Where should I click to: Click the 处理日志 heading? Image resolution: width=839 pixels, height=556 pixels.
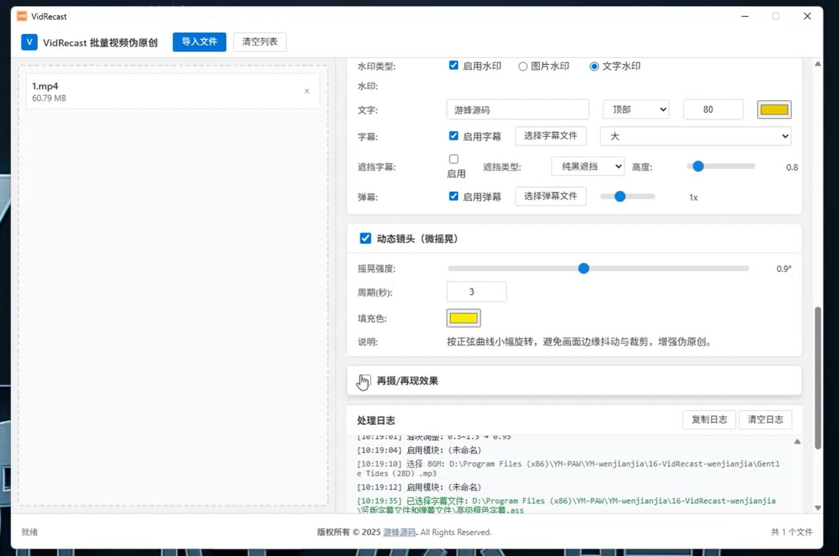coord(376,421)
